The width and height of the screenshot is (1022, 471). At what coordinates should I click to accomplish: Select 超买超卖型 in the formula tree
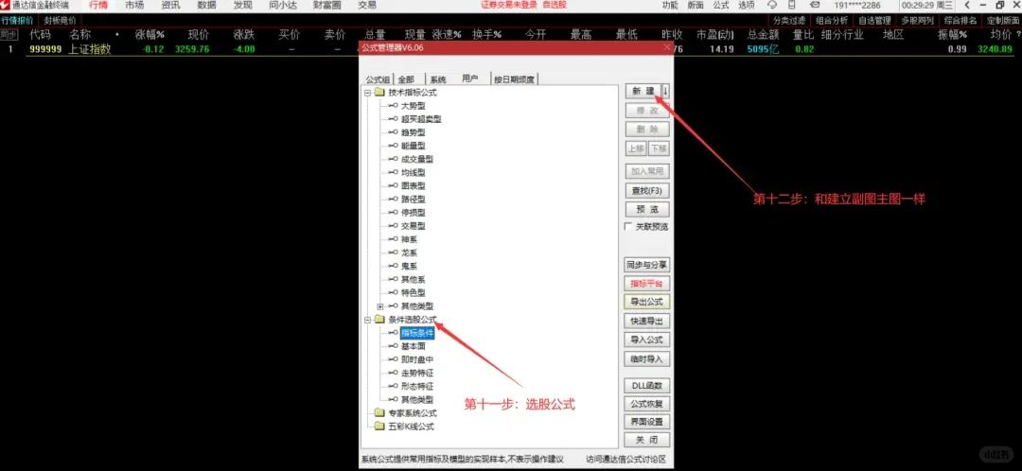(x=421, y=119)
